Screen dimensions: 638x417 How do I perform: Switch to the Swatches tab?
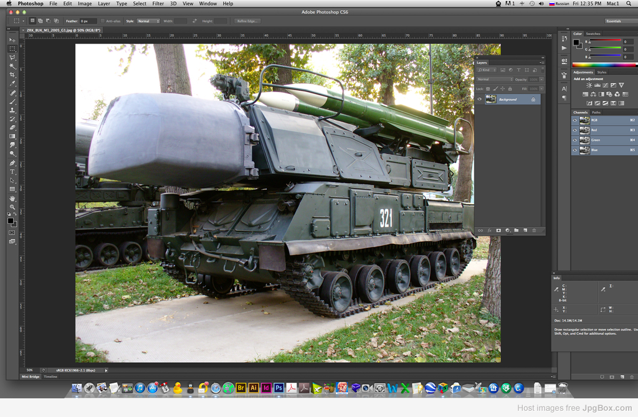(x=593, y=34)
